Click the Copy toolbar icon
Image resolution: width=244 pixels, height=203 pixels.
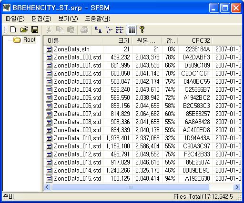click(60, 29)
